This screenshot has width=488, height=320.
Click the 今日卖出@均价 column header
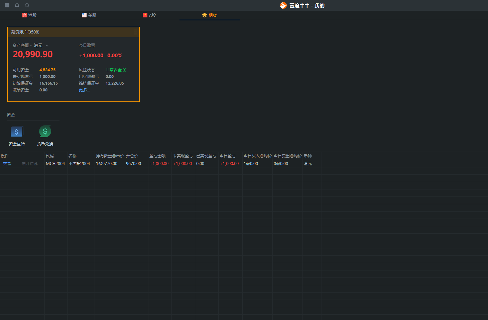(288, 156)
